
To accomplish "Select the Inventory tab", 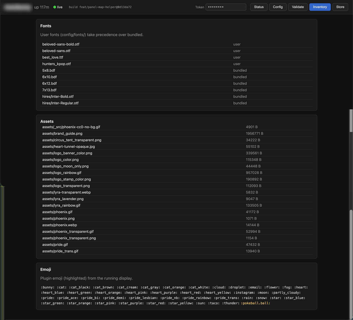I will pyautogui.click(x=320, y=7).
